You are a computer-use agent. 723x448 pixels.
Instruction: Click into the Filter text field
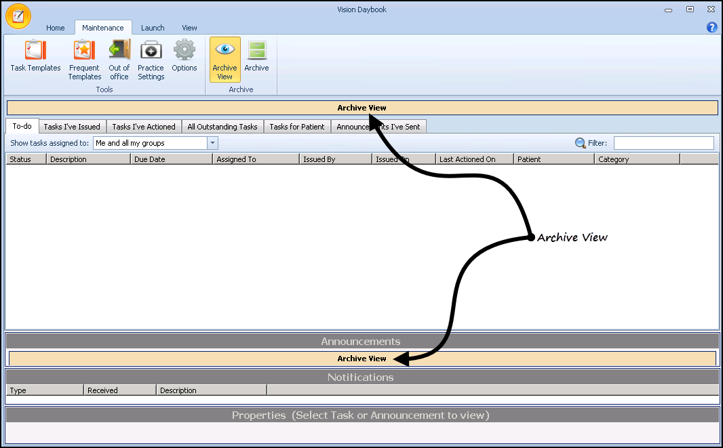[663, 143]
